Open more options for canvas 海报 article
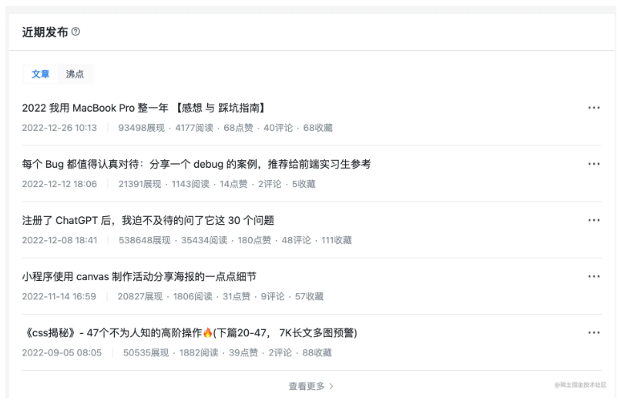Image resolution: width=621 pixels, height=404 pixels. [594, 276]
